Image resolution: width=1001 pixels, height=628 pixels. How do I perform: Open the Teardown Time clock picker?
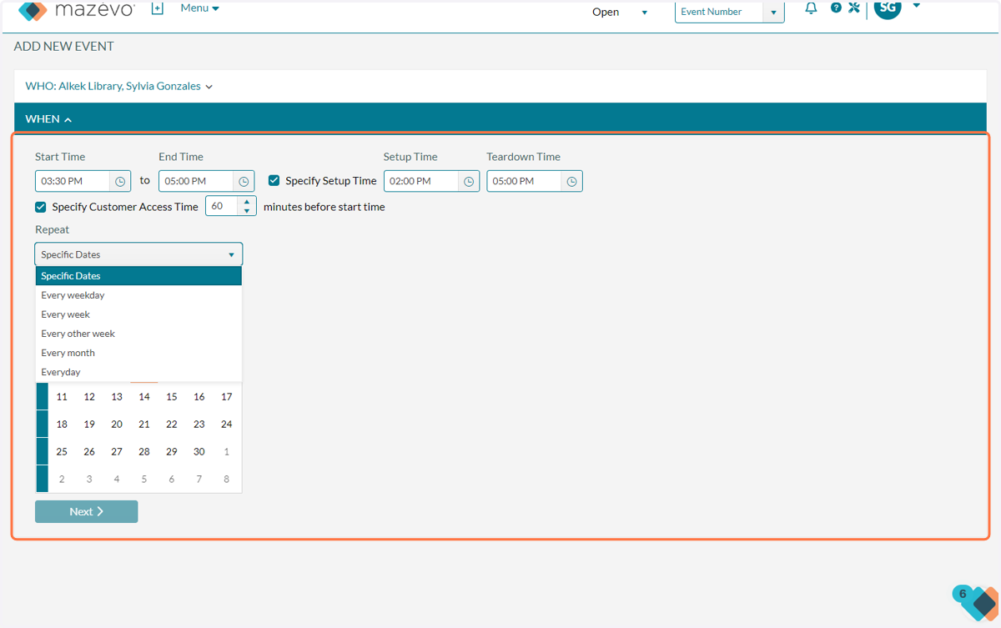572,181
